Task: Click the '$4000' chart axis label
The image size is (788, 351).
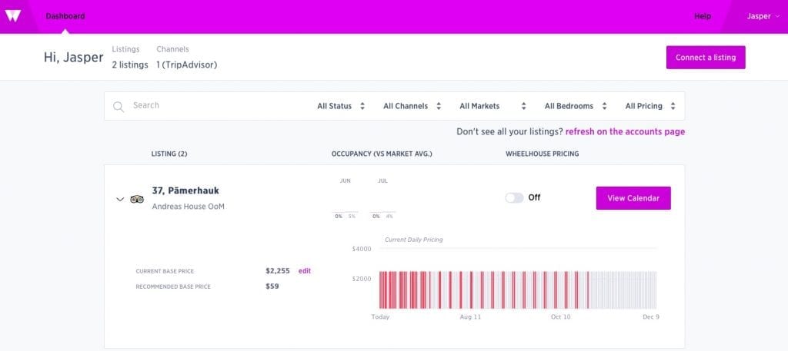Action: point(362,249)
